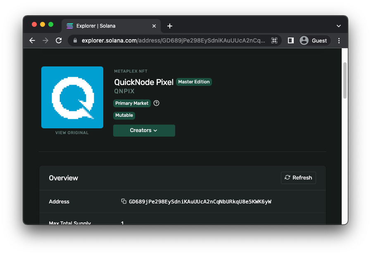Click the page vertical scrollbar
Viewport: 371px width, 255px height.
(345, 80)
